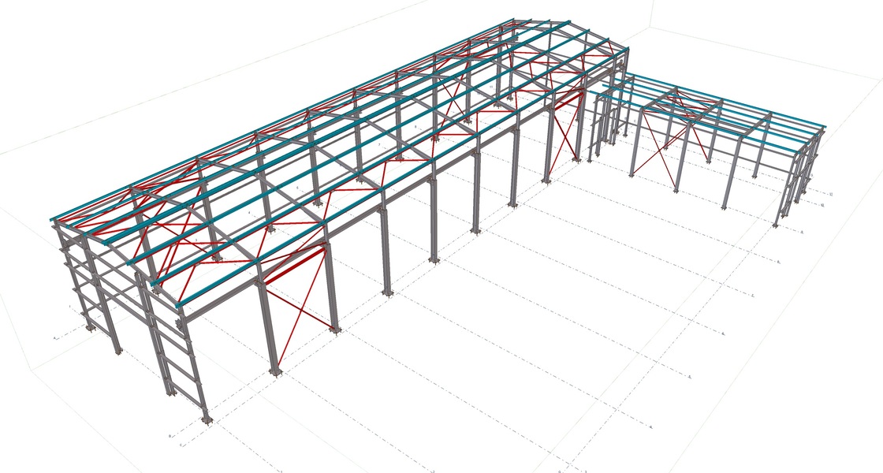Select the topmost teal purlin's left end

55,221
